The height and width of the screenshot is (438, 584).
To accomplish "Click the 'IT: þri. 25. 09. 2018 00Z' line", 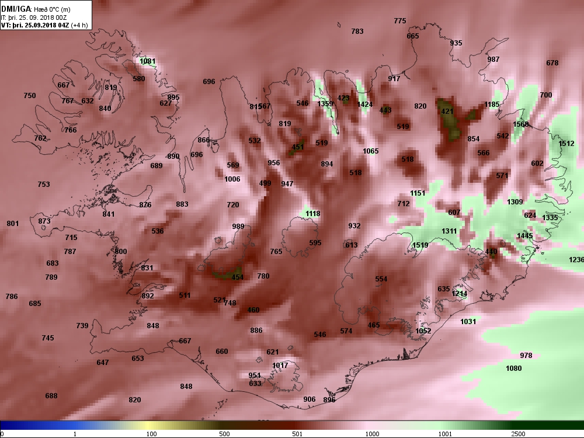I will click(x=34, y=18).
